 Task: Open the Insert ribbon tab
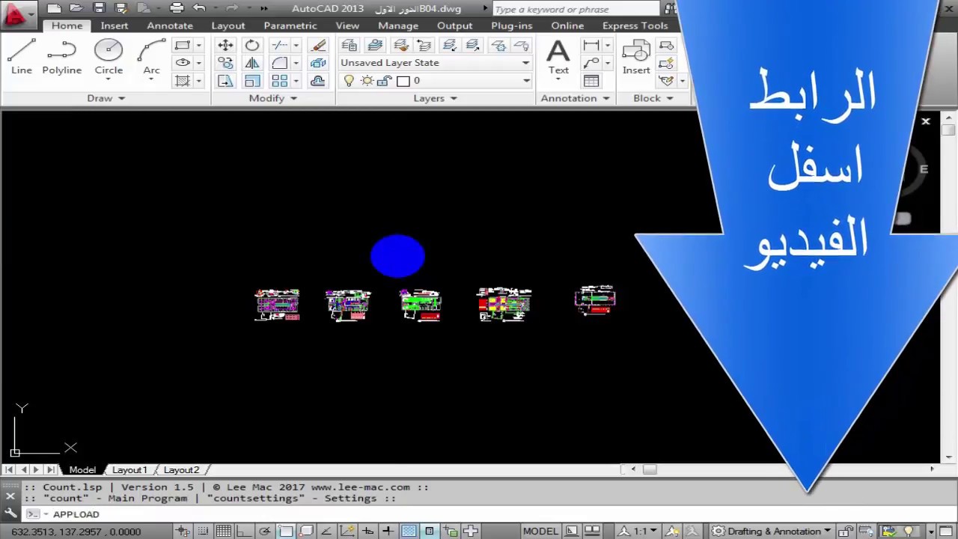click(x=115, y=25)
